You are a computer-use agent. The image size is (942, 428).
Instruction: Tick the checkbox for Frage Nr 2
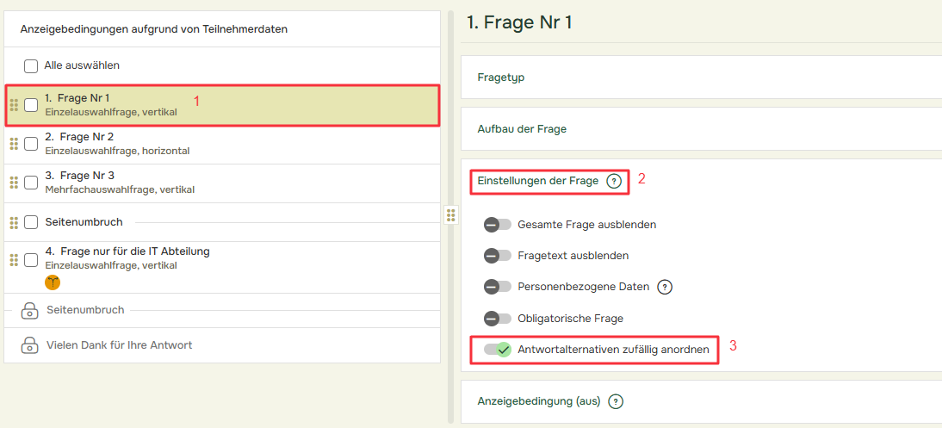coord(31,145)
